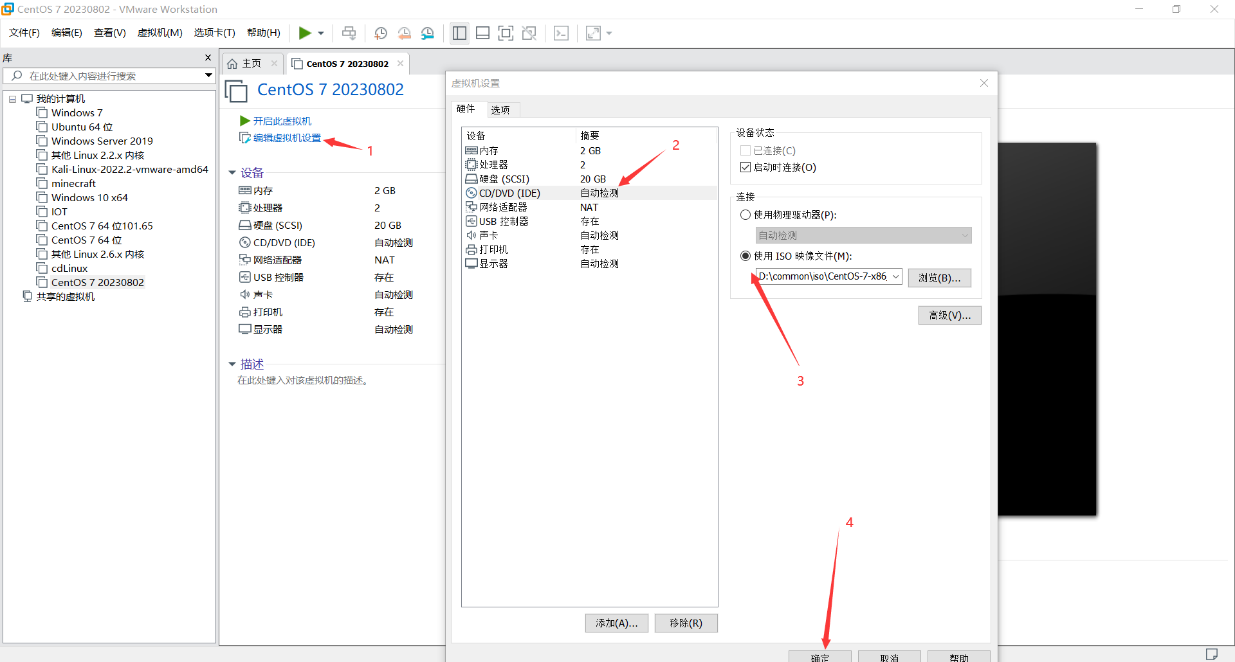This screenshot has height=662, width=1235.
Task: Click the 高级(V)... button
Action: [949, 315]
